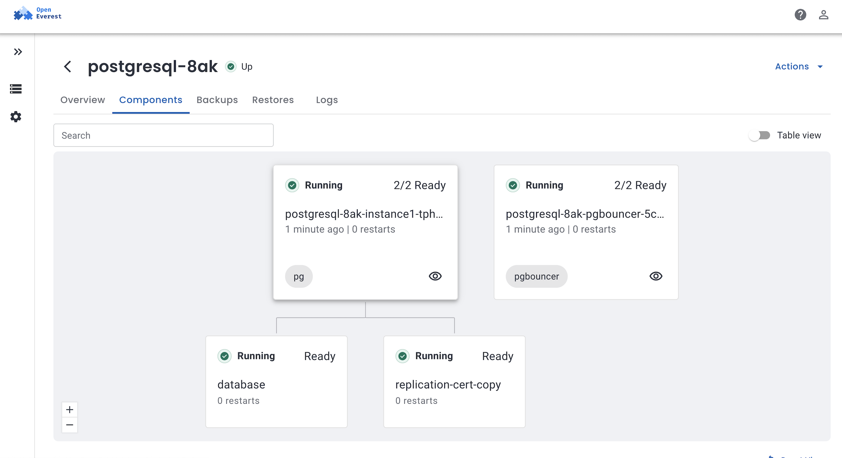Click 2/2 Ready on pgbouncer card
This screenshot has height=458, width=842.
tap(640, 185)
